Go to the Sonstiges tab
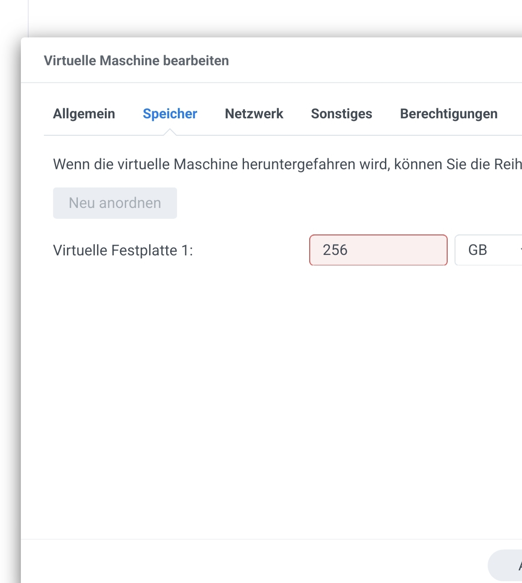Viewport: 522px width, 583px height. coord(341,114)
